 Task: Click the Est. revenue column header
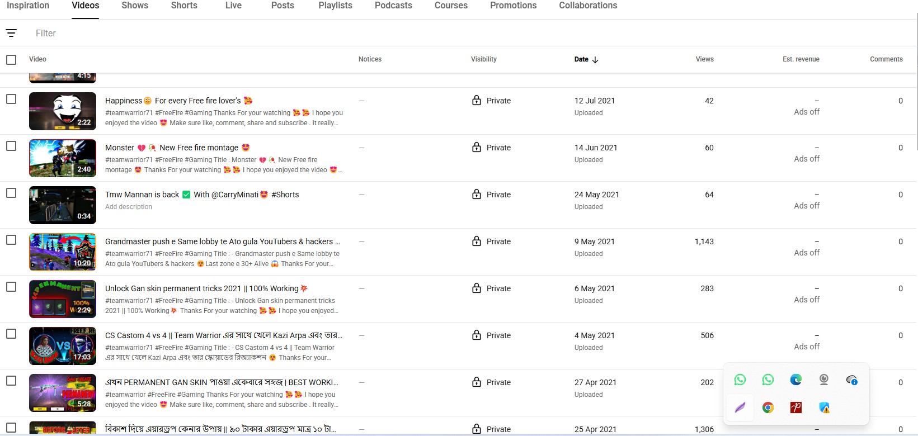click(x=801, y=59)
